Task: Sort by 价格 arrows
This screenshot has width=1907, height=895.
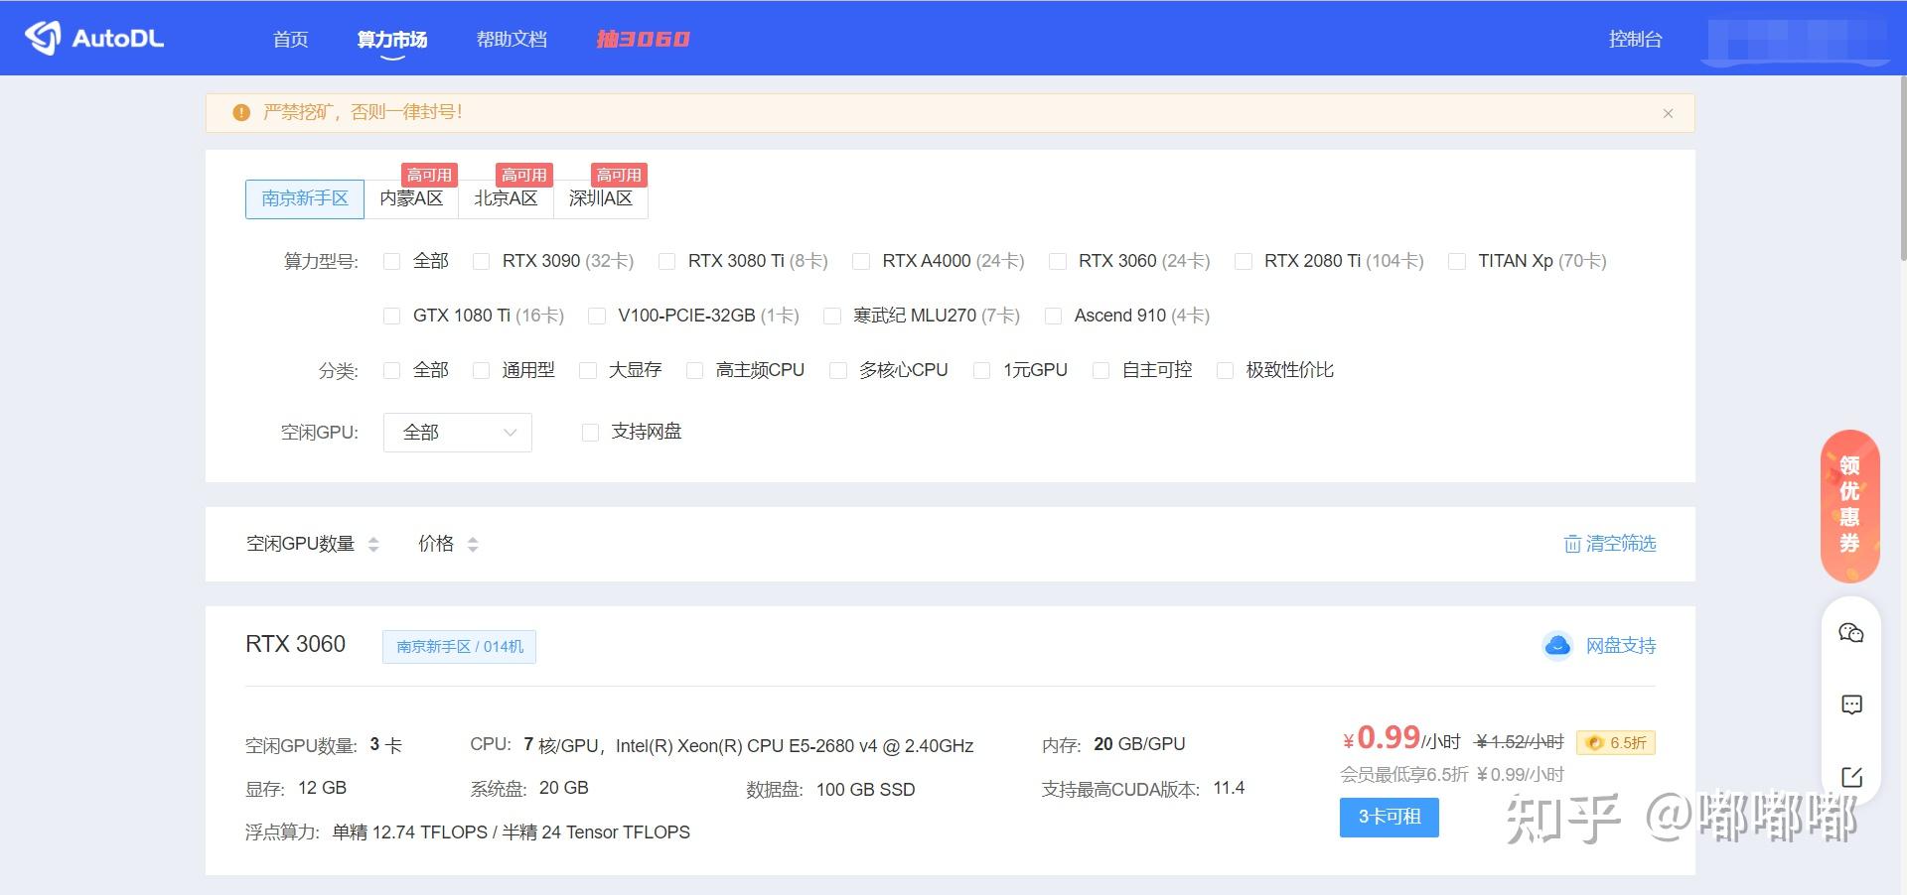Action: pos(473,544)
